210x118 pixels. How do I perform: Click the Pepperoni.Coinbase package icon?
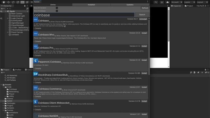click(x=35, y=61)
